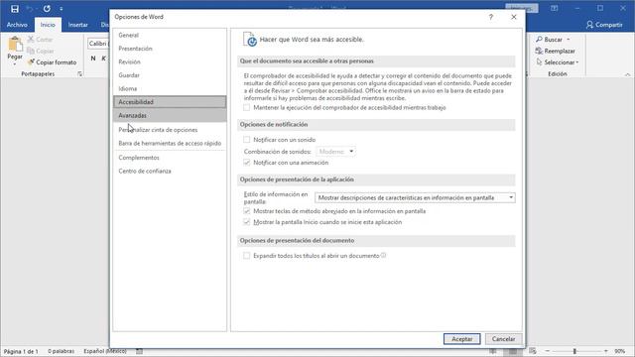Click the 0 palabras word count

pos(62,351)
